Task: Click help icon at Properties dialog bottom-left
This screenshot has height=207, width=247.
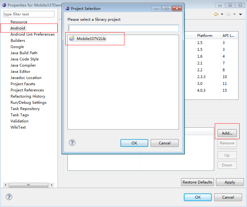Action: click(x=9, y=197)
